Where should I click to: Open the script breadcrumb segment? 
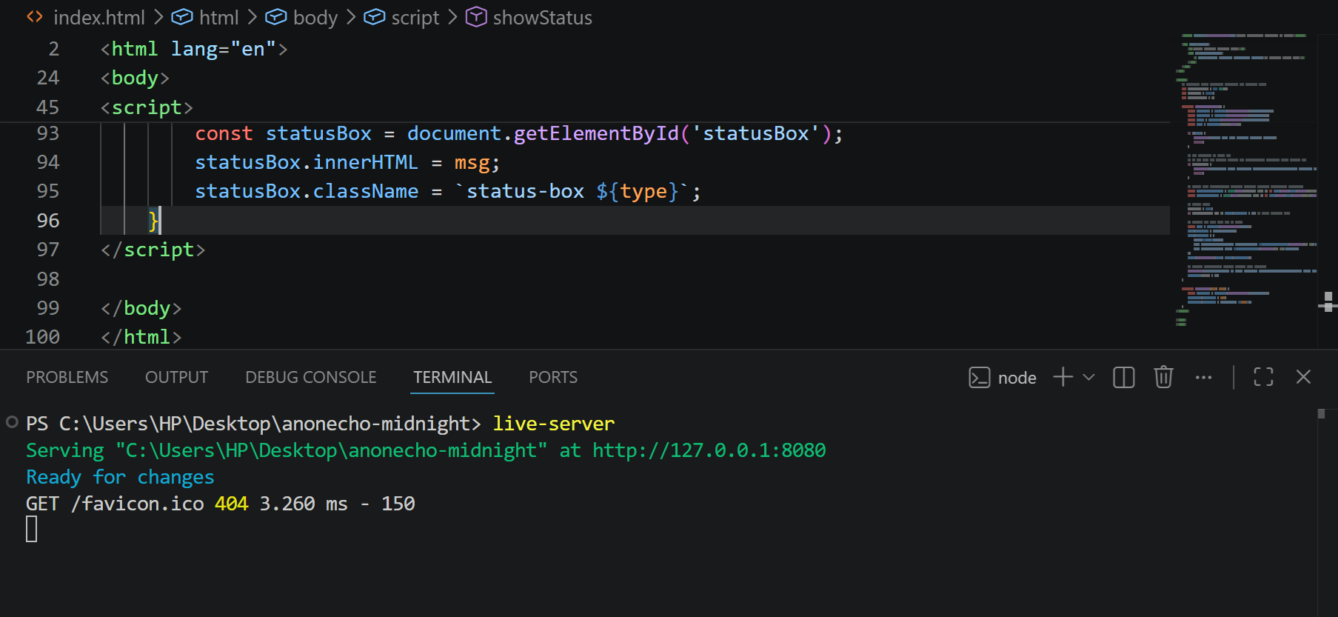[x=415, y=17]
